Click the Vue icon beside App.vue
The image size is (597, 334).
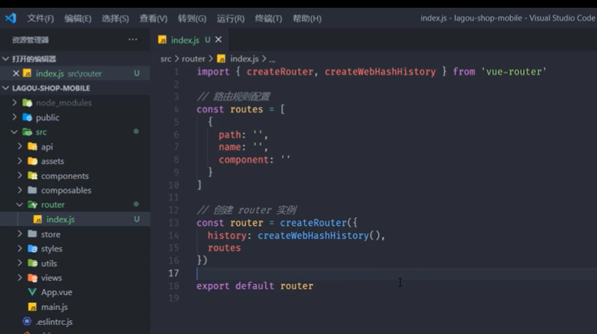coord(32,292)
